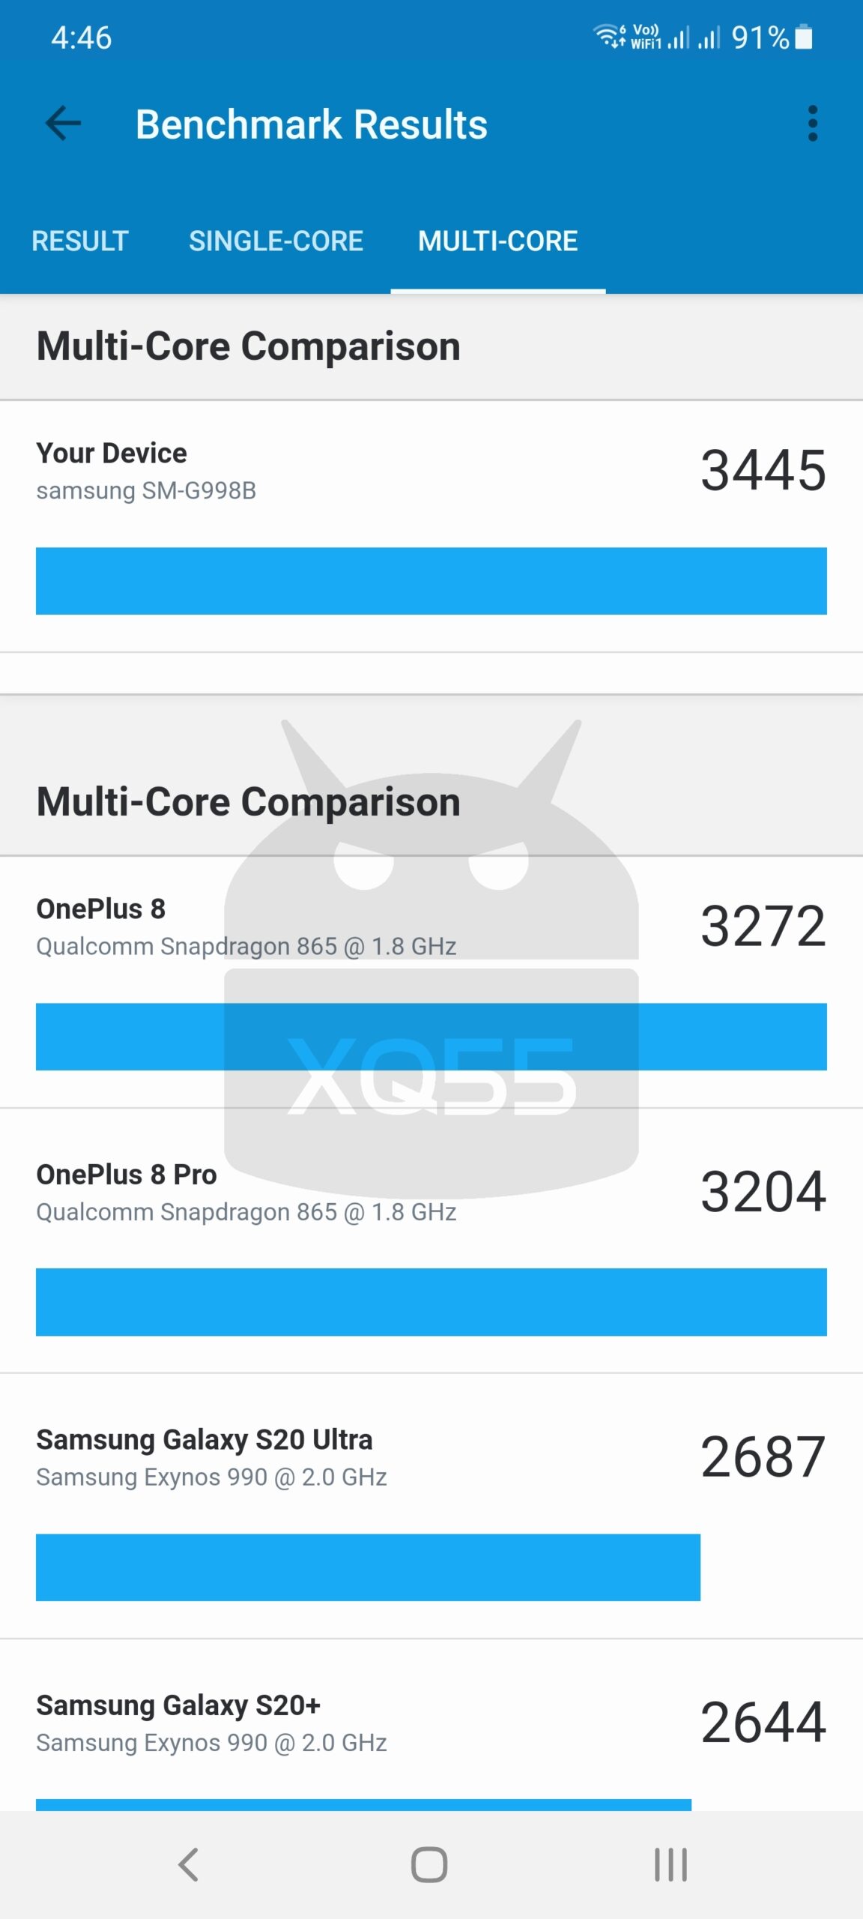Image resolution: width=863 pixels, height=1919 pixels.
Task: Tap the back arrow in header
Action: [64, 124]
